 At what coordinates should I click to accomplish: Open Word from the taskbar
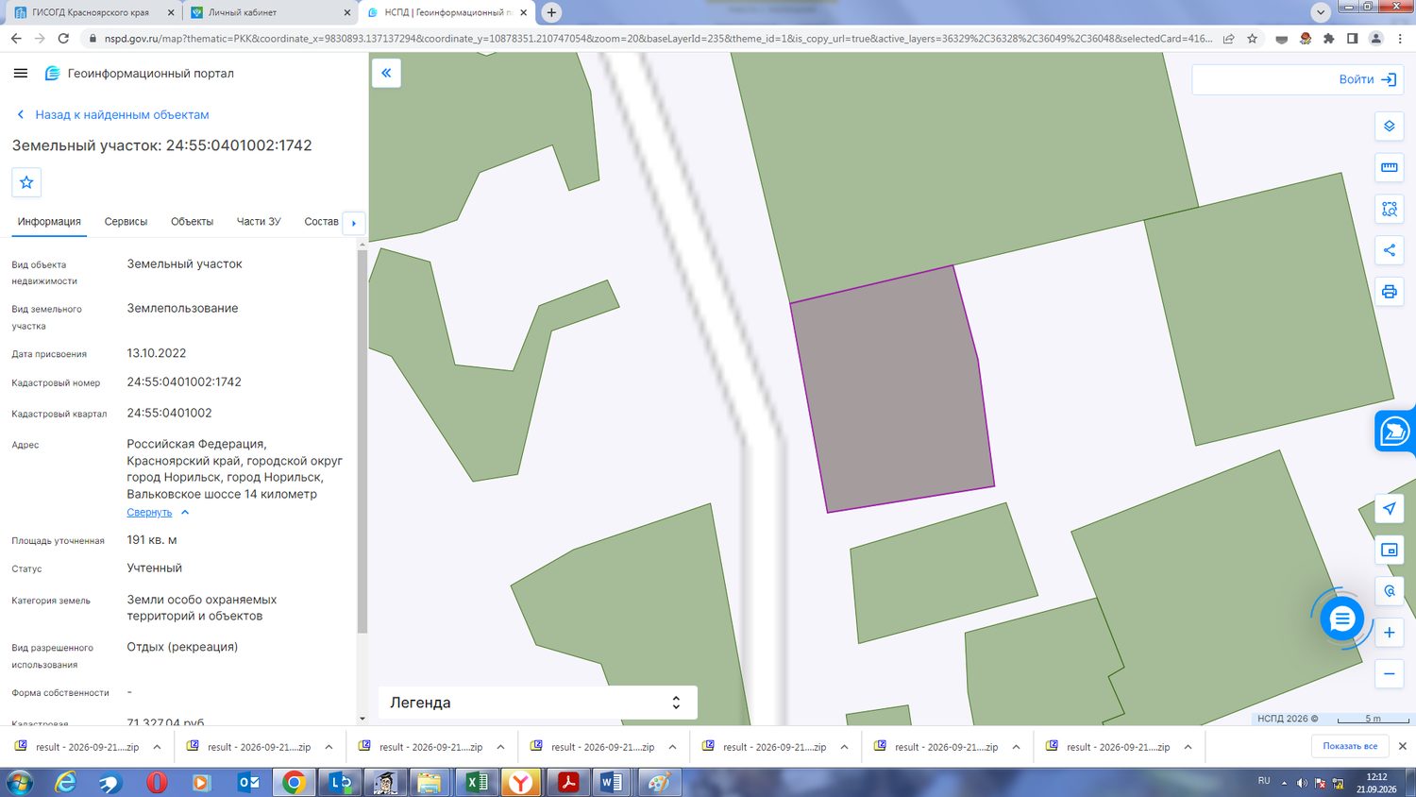[x=612, y=782]
